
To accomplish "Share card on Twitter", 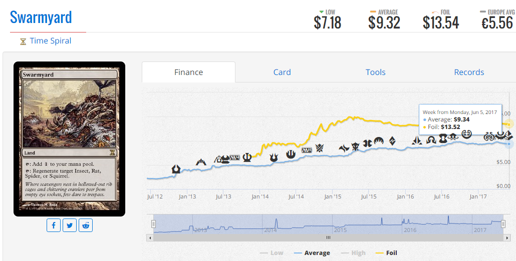I will tap(70, 225).
